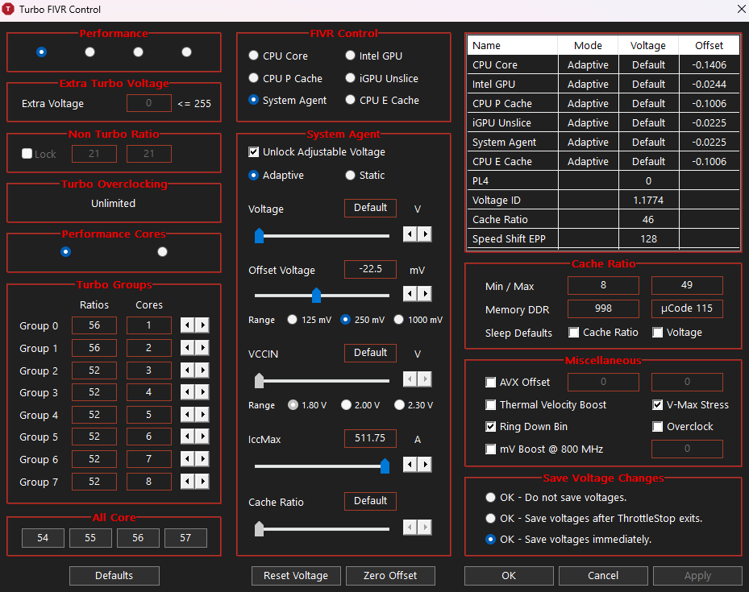Decrease Group 3 ratio with left arrow
Image resolution: width=749 pixels, height=592 pixels.
click(187, 392)
